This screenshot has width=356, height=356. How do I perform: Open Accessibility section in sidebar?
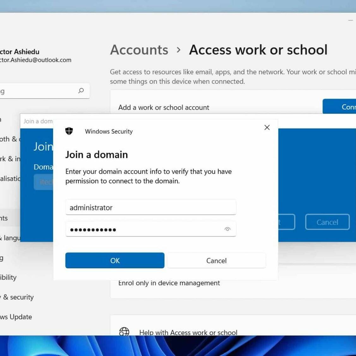[8, 277]
